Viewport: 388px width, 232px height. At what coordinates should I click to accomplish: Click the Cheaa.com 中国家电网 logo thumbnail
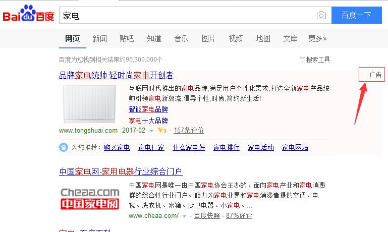pyautogui.click(x=90, y=199)
